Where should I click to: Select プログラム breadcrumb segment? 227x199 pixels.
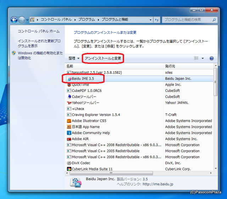(87, 19)
